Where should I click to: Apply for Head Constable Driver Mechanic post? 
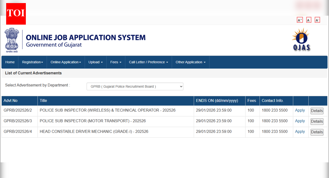click(300, 132)
